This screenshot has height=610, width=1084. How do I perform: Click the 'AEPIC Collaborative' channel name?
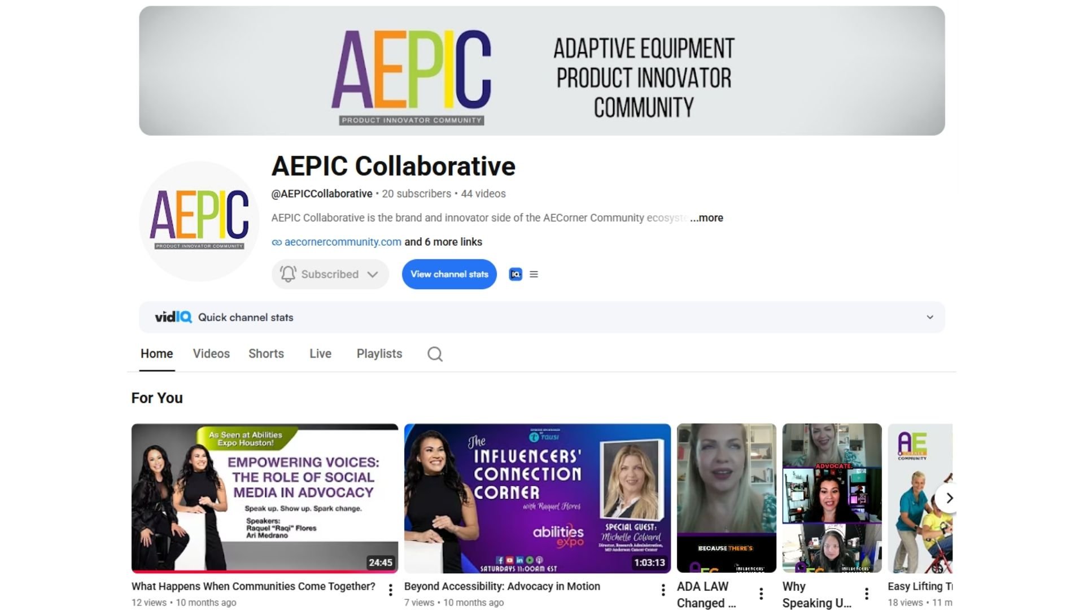[394, 166]
